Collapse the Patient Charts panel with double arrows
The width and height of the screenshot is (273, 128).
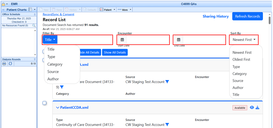point(3,10)
